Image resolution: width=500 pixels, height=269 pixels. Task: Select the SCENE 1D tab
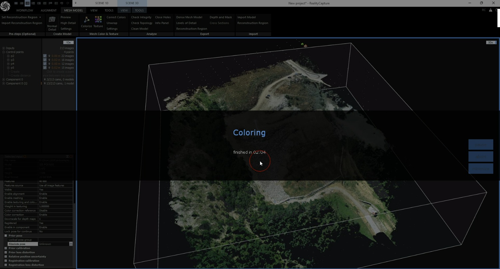tap(102, 3)
